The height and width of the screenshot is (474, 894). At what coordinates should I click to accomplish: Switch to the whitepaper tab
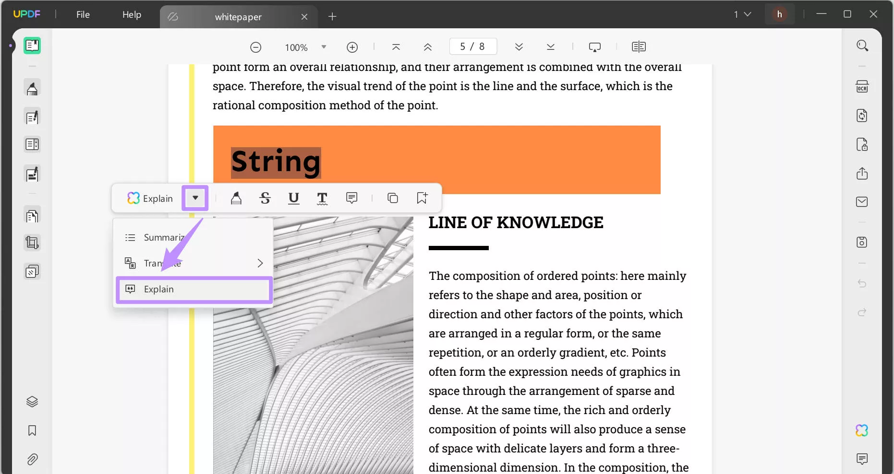click(x=239, y=17)
